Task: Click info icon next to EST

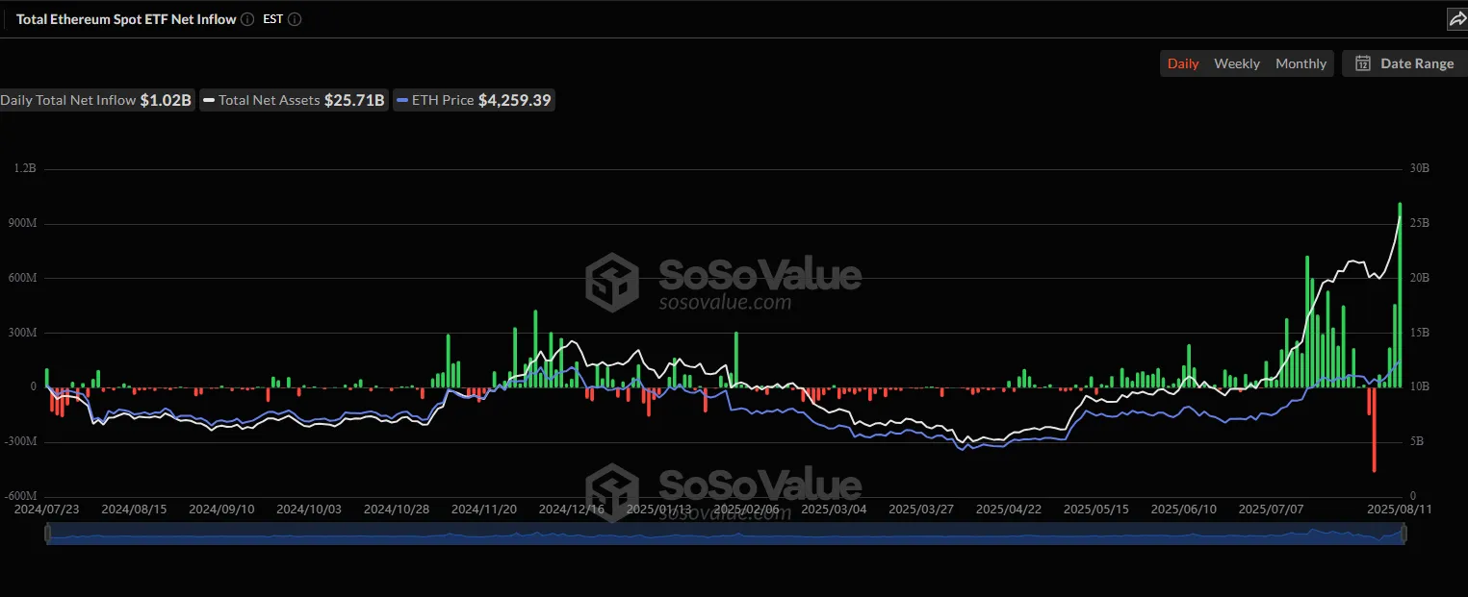Action: (295, 19)
